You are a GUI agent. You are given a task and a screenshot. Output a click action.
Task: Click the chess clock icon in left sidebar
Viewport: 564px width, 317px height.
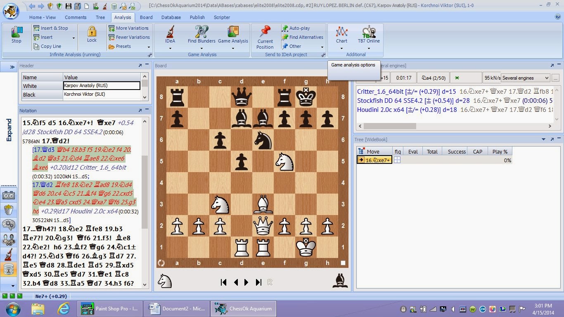(x=9, y=195)
